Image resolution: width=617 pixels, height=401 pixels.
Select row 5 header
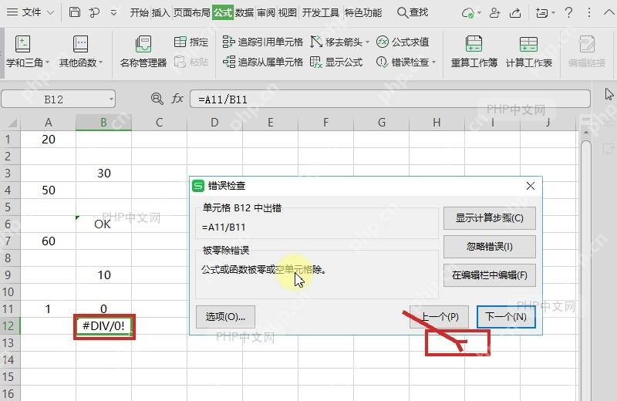tap(10, 207)
